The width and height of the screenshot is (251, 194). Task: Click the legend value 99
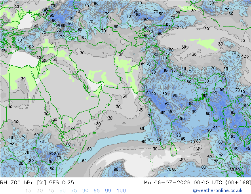[108, 191]
